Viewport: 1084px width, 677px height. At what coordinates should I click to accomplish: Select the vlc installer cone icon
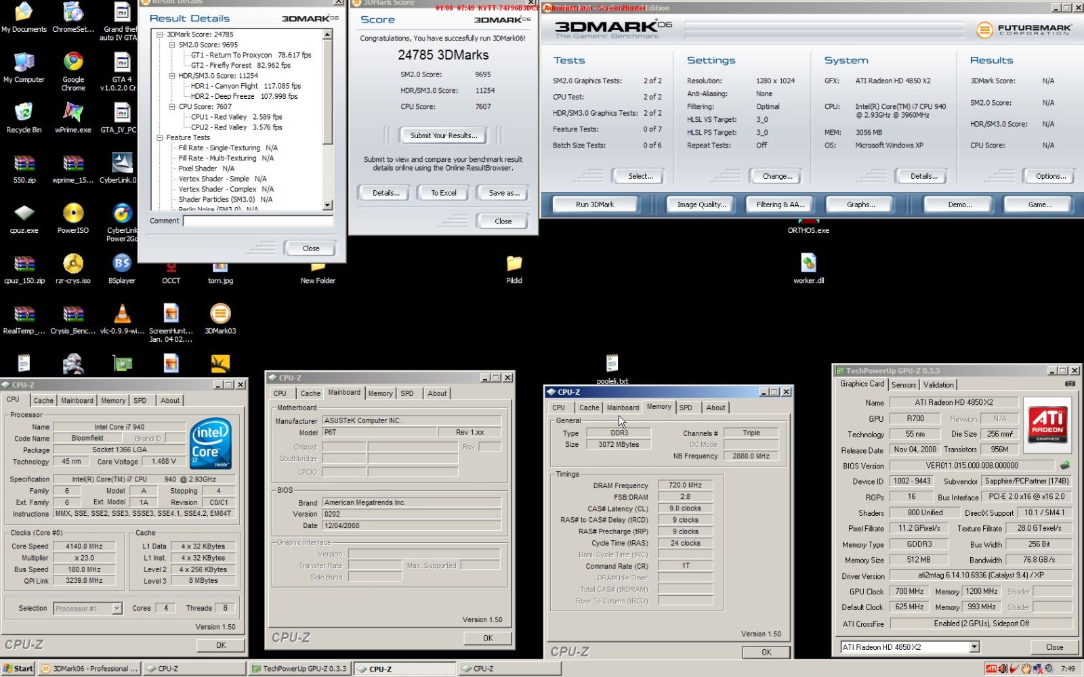click(x=122, y=318)
